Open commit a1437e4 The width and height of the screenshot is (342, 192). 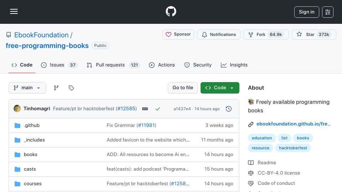click(x=182, y=109)
